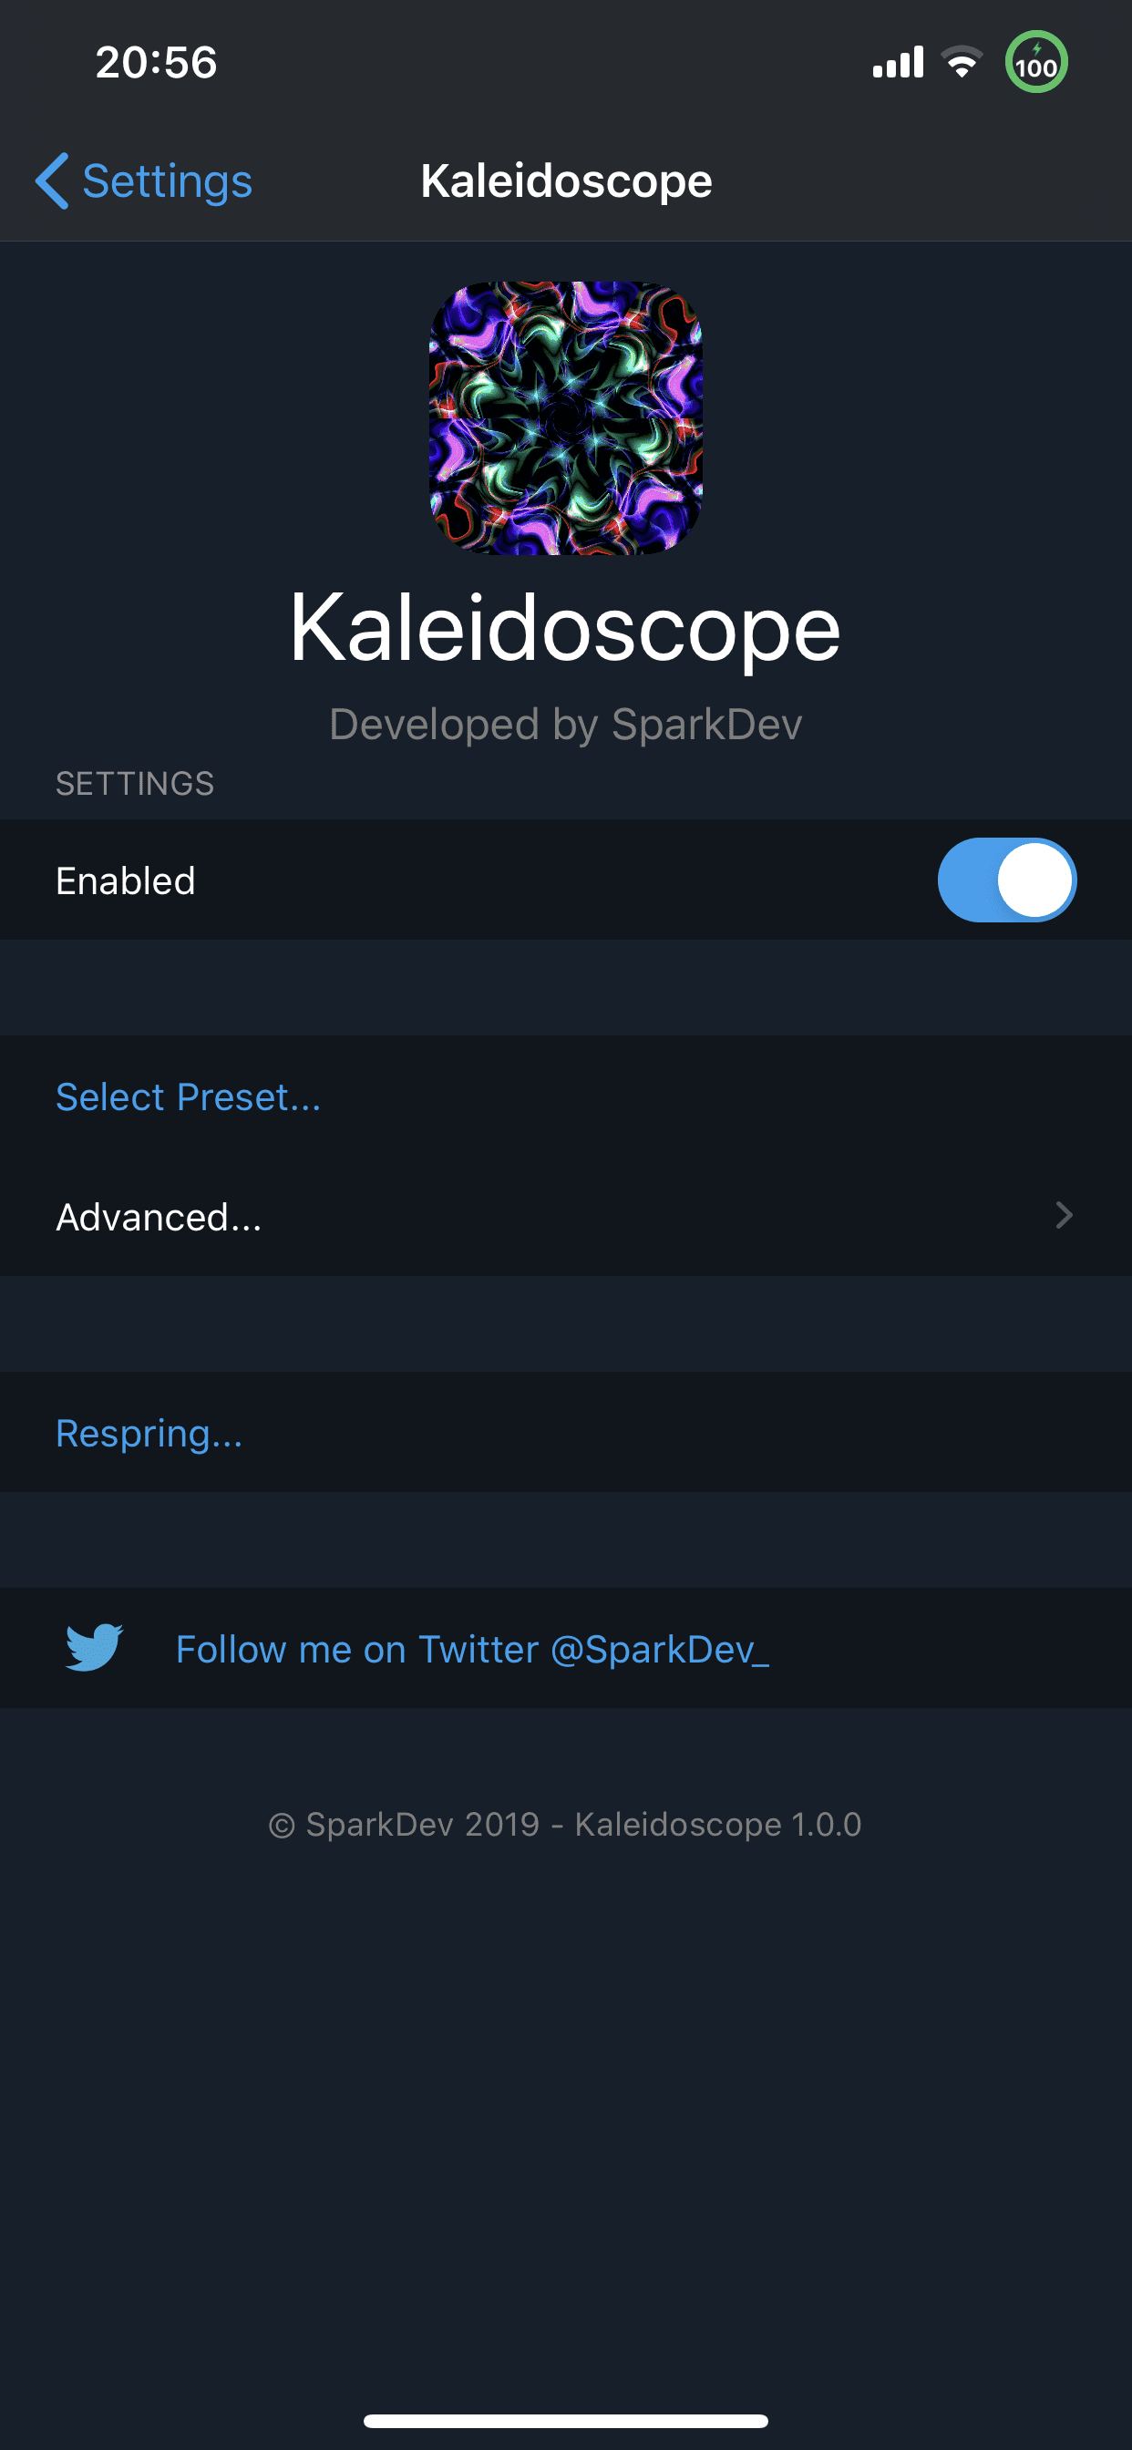Tap the Respring... button

point(149,1434)
